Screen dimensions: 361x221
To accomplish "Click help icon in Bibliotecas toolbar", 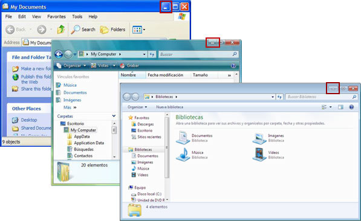I will (351, 107).
